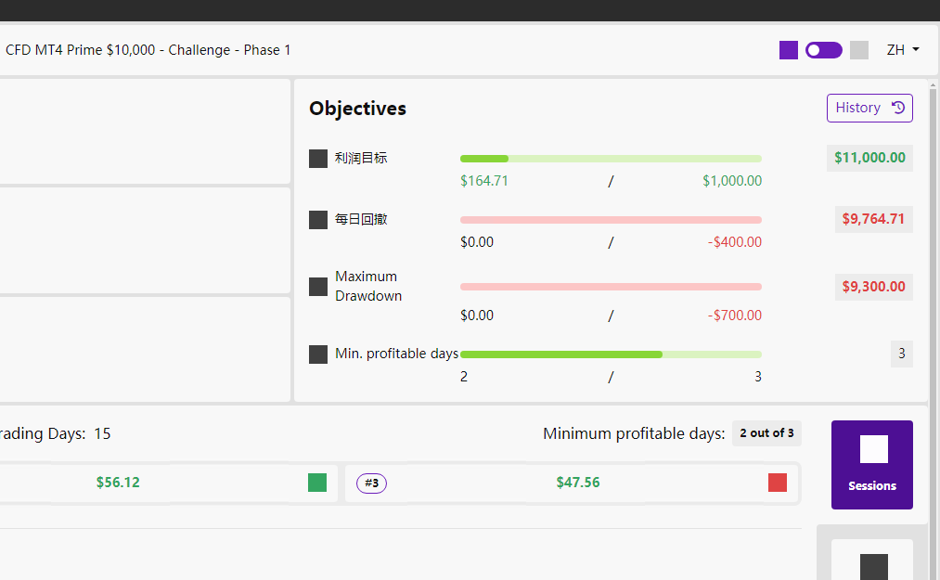
Task: Select the #3 day badge
Action: [372, 483]
